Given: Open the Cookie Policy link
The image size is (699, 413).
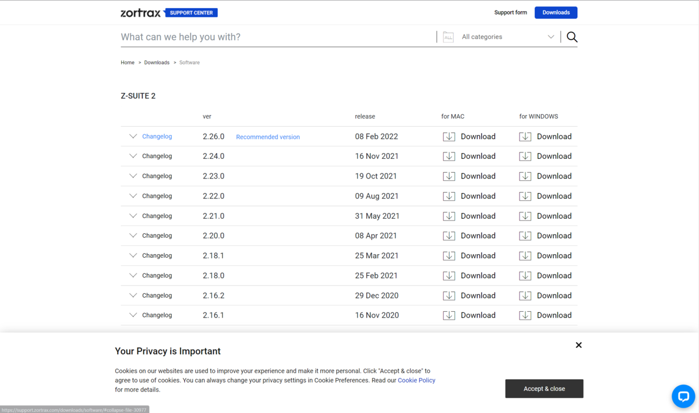Looking at the screenshot, I should [416, 380].
